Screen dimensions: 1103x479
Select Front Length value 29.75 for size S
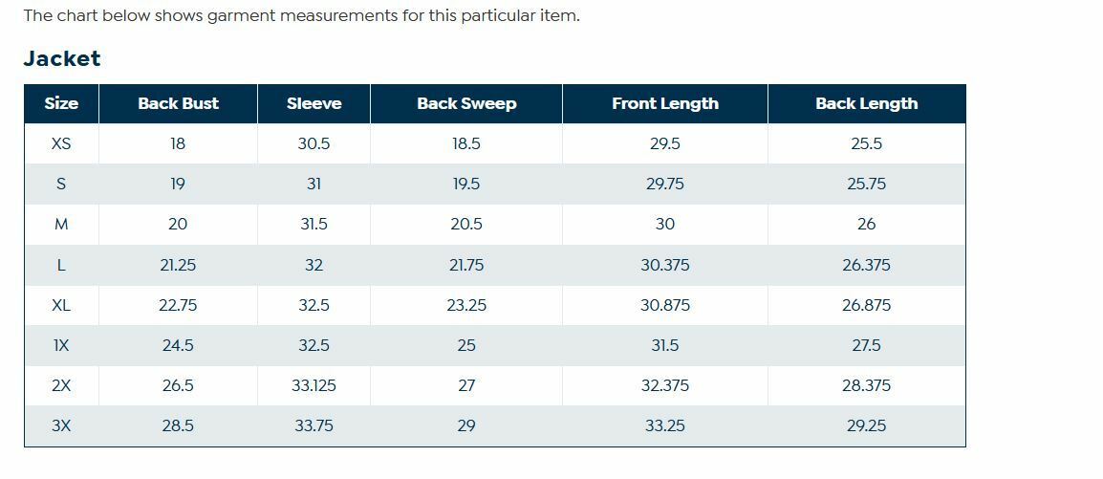[x=665, y=184]
